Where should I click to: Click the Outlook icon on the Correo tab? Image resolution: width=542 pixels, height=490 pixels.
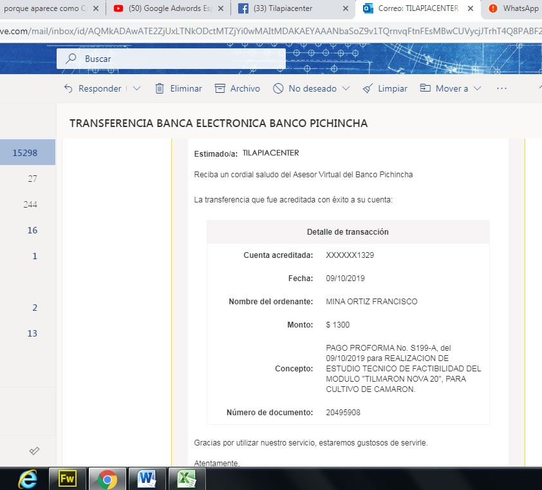pos(368,8)
